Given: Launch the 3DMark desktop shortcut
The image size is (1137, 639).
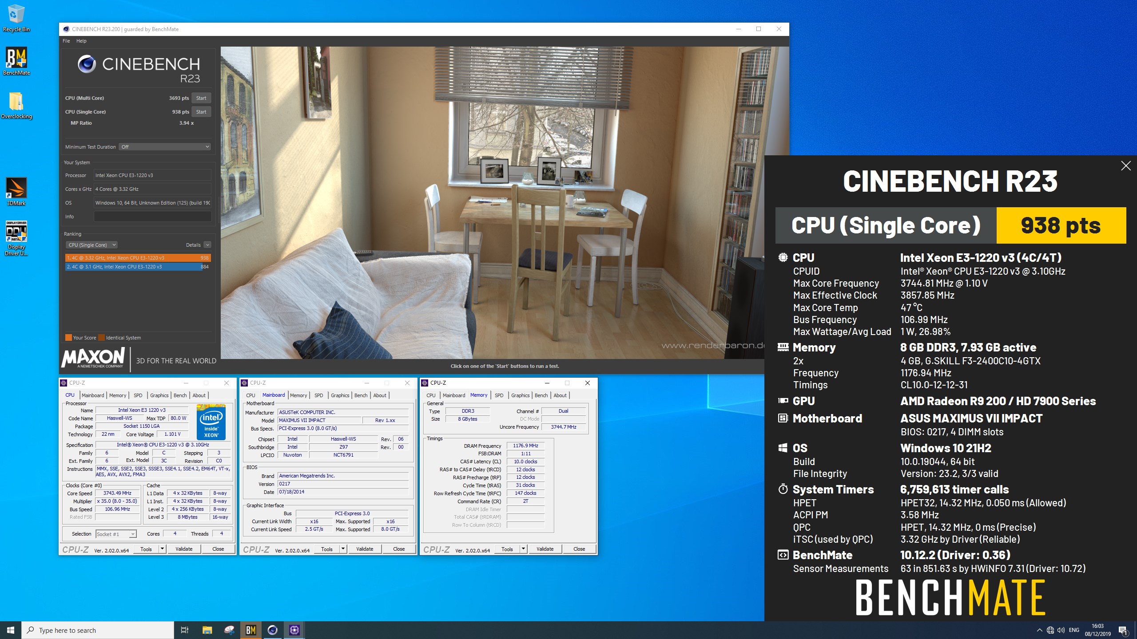Looking at the screenshot, I should click(x=16, y=192).
